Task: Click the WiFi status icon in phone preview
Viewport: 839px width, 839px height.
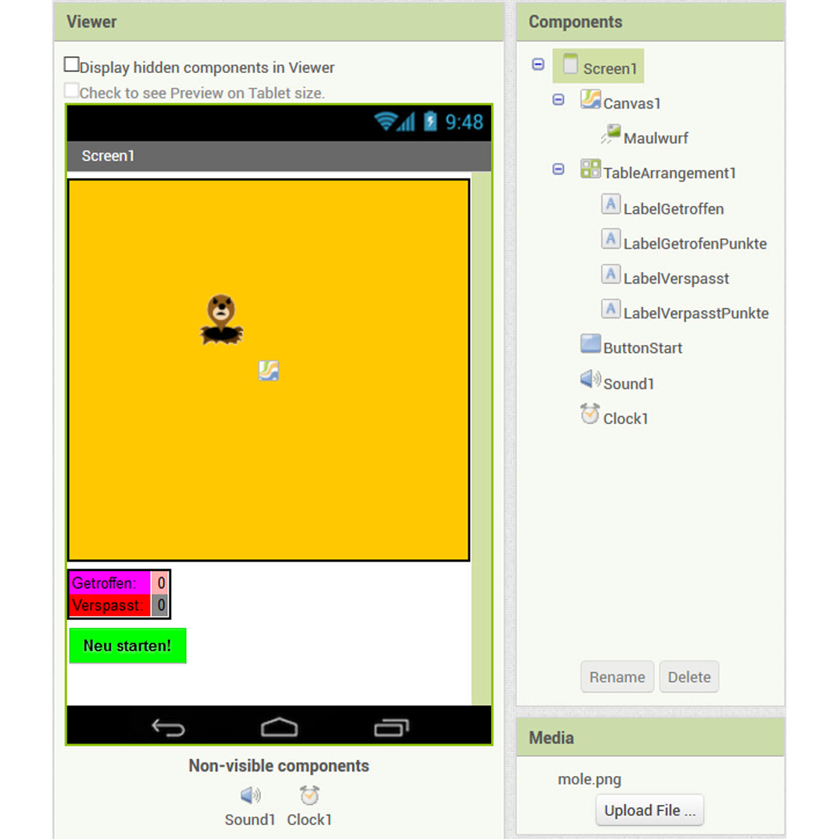Action: (385, 121)
